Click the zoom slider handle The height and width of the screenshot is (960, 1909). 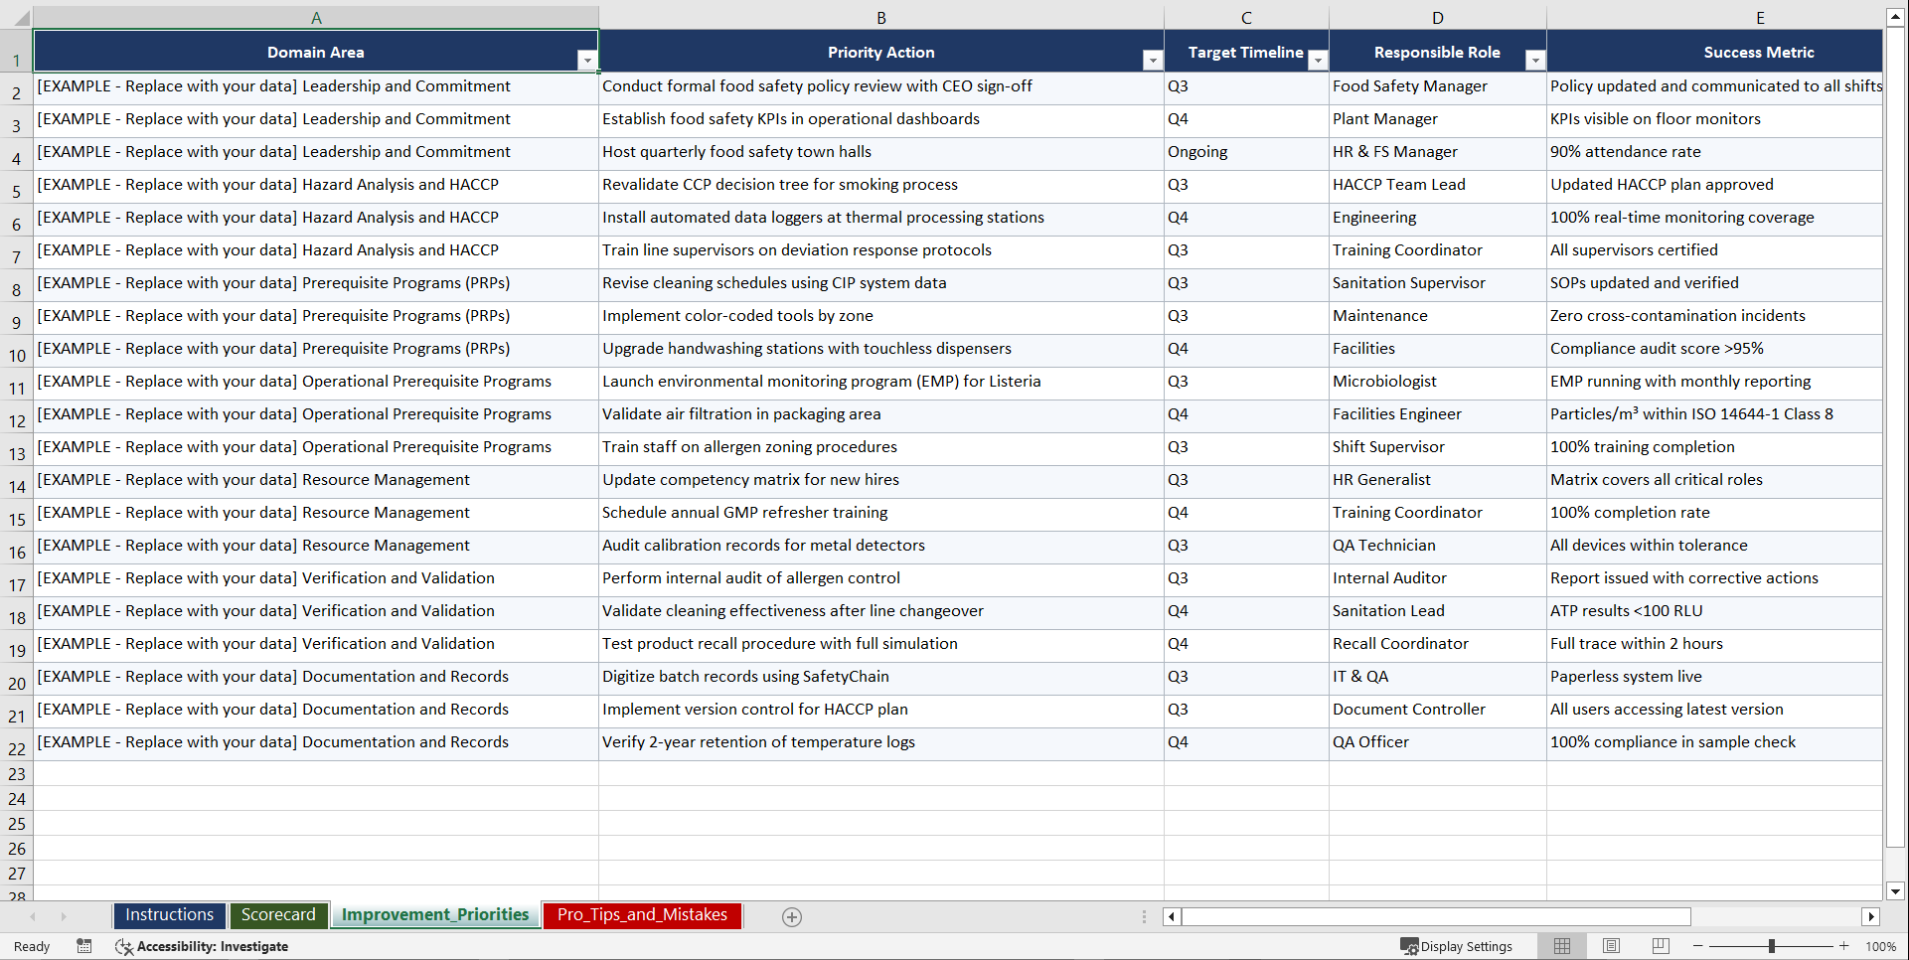(1772, 946)
